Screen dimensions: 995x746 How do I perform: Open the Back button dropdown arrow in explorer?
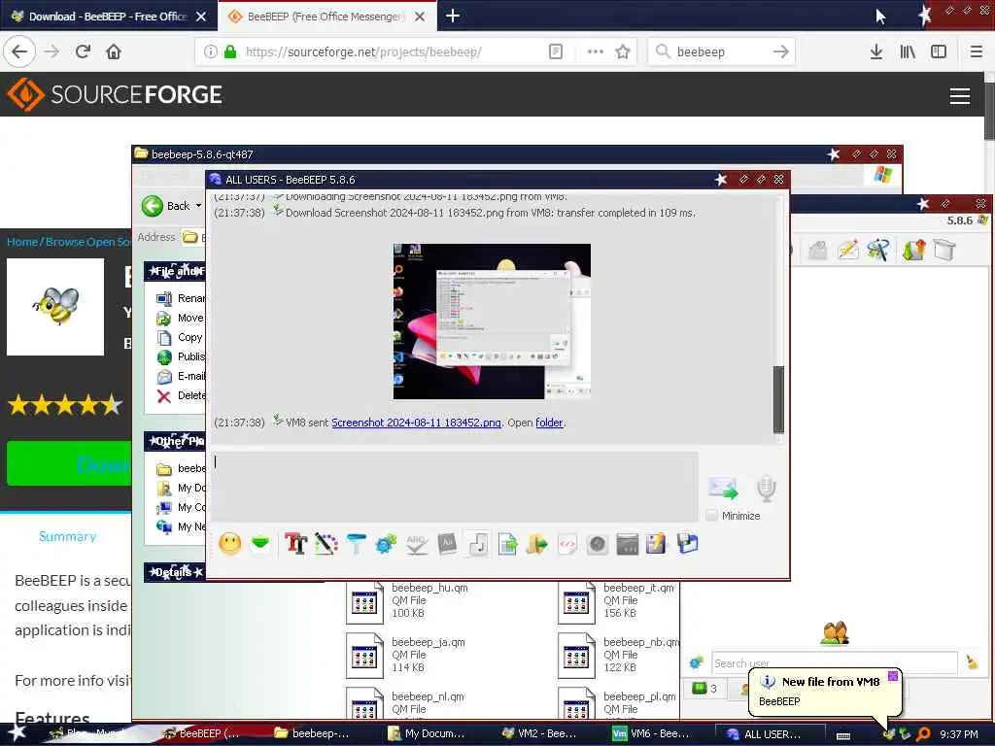tap(198, 206)
